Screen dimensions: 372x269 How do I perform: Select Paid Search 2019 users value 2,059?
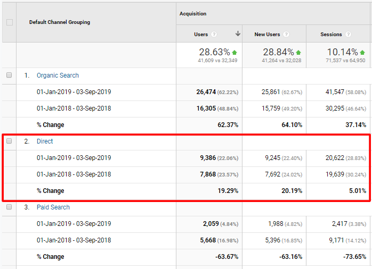211,224
